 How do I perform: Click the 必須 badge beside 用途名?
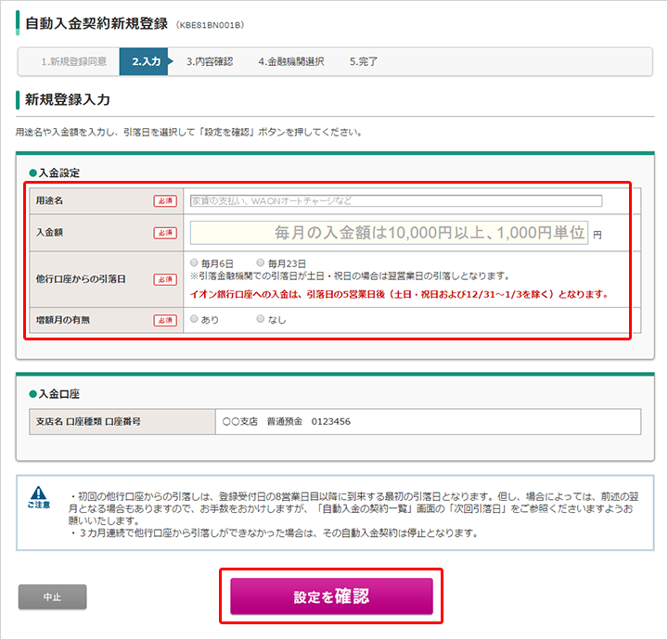click(x=164, y=200)
